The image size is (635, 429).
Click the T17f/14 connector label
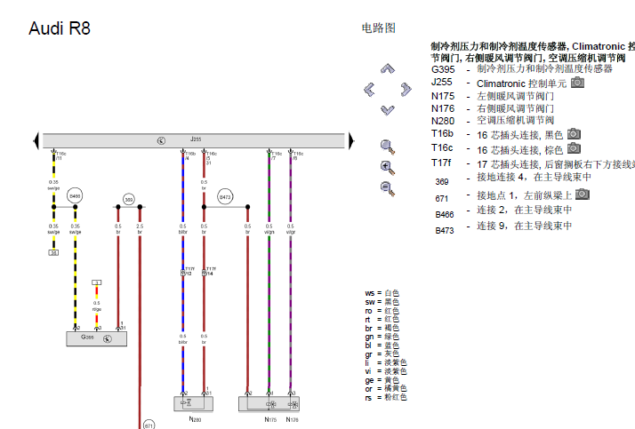coord(212,271)
